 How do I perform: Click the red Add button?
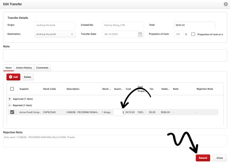pos(13,77)
